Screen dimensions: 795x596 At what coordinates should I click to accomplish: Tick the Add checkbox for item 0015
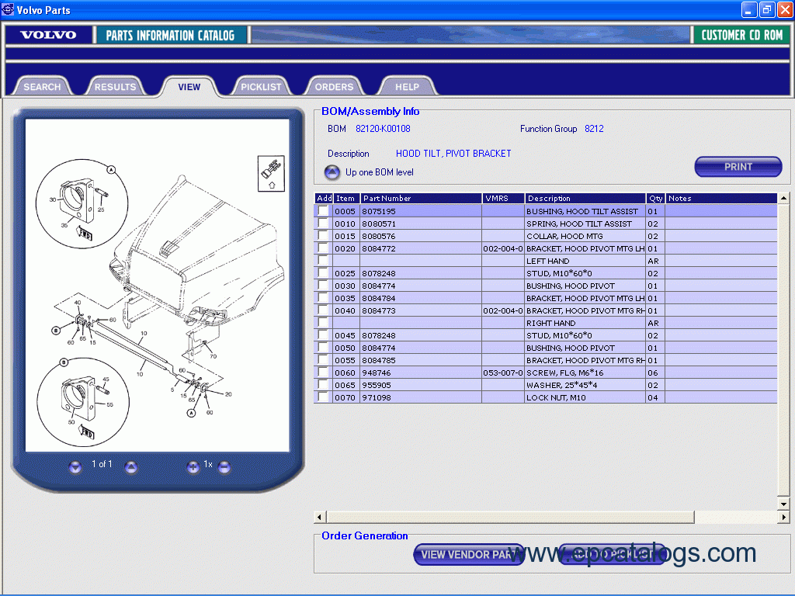coord(323,236)
